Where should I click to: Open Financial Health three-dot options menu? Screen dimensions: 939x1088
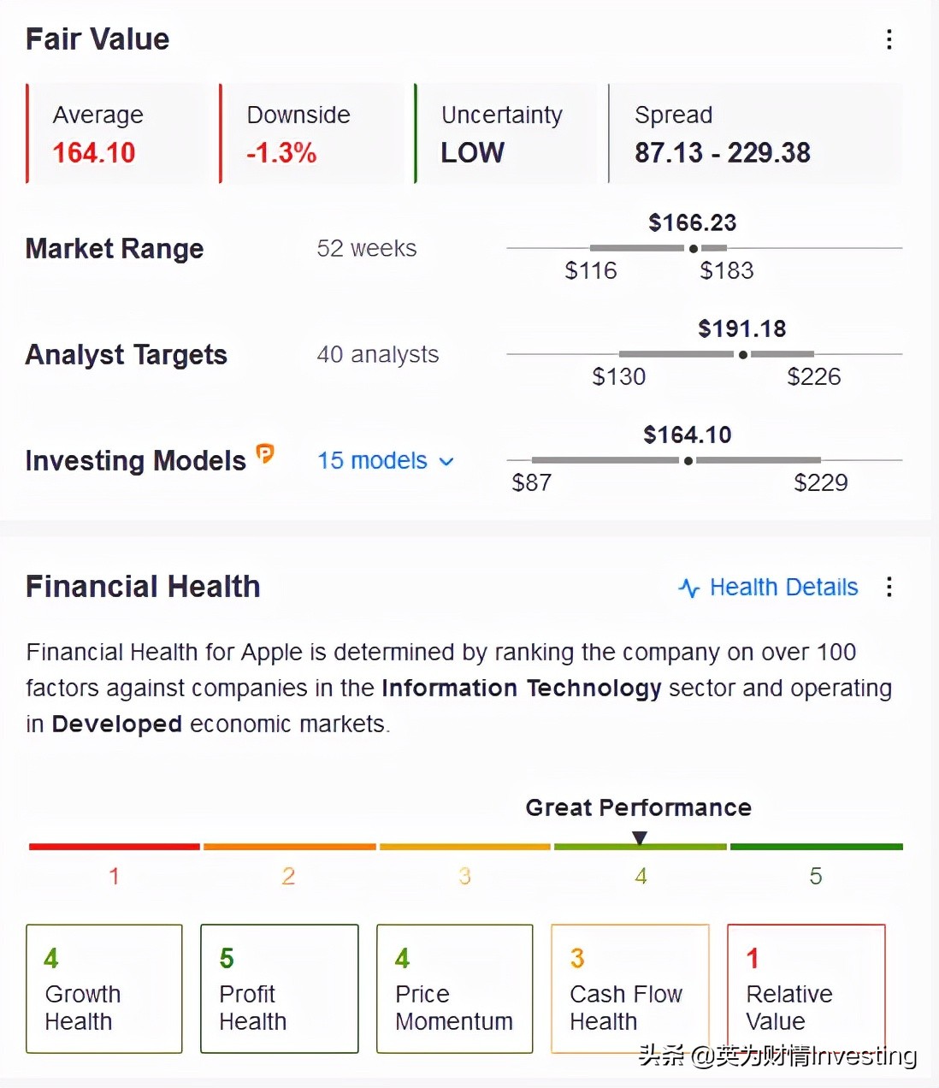[x=889, y=587]
